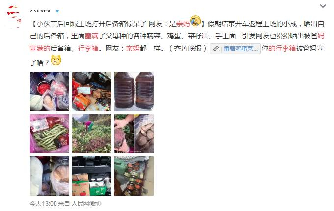
Task: Click the red 亲妈 keyword in the headline
Action: (183, 24)
